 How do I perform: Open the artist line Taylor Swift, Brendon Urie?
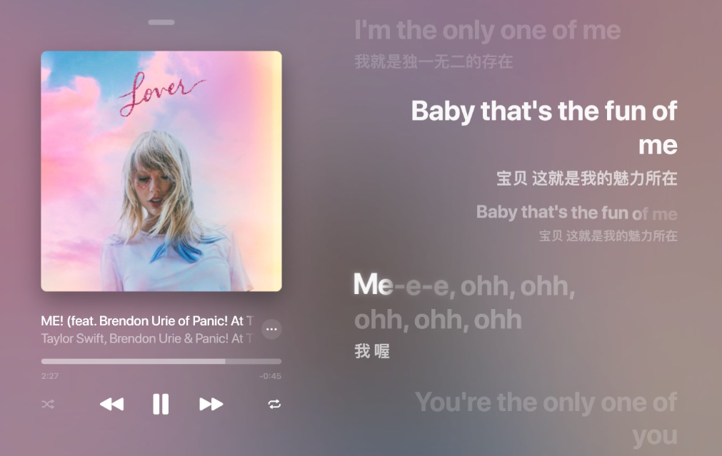146,339
